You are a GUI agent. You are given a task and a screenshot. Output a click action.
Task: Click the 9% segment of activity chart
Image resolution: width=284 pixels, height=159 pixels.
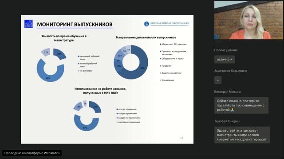click(x=118, y=61)
